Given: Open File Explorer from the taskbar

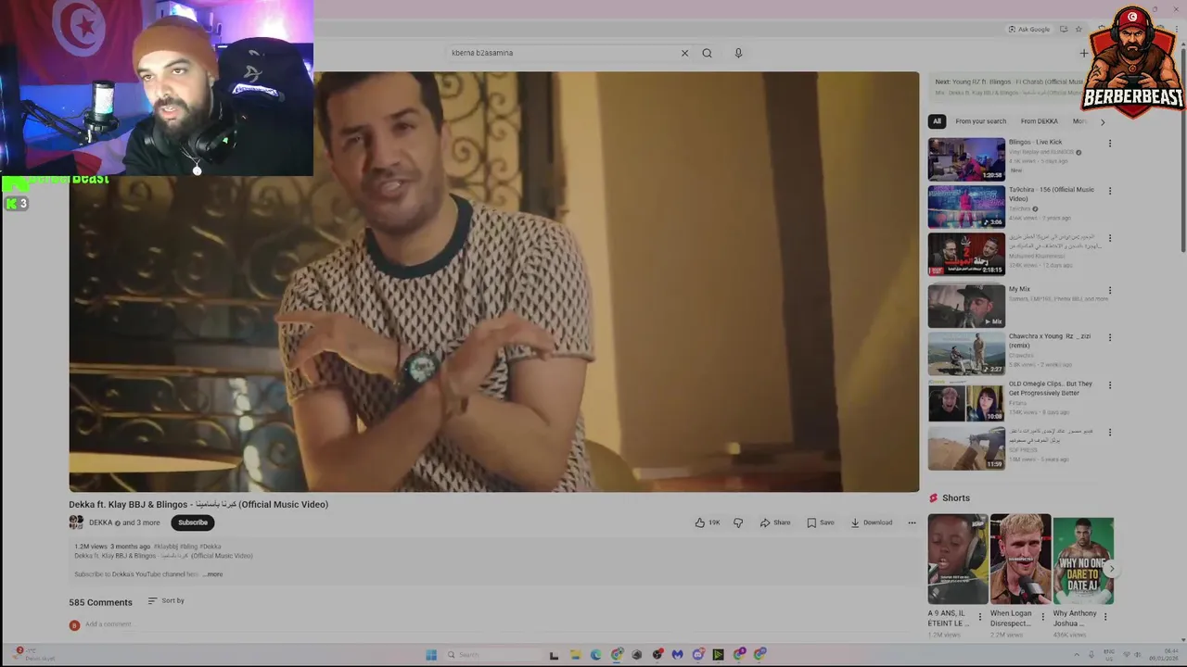Looking at the screenshot, I should (x=575, y=655).
